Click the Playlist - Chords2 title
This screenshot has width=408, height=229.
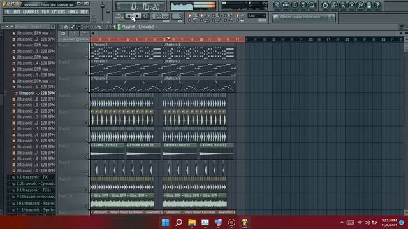tap(138, 27)
